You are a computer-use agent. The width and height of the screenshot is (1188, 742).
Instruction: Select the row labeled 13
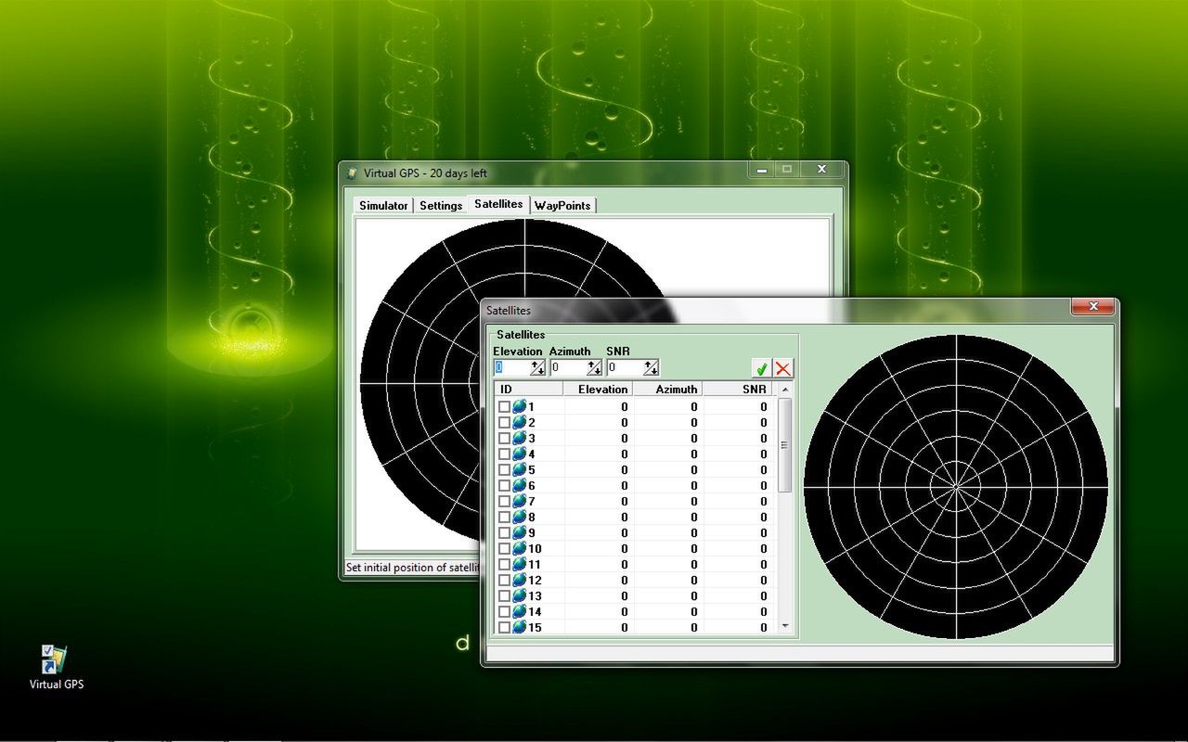pos(635,595)
